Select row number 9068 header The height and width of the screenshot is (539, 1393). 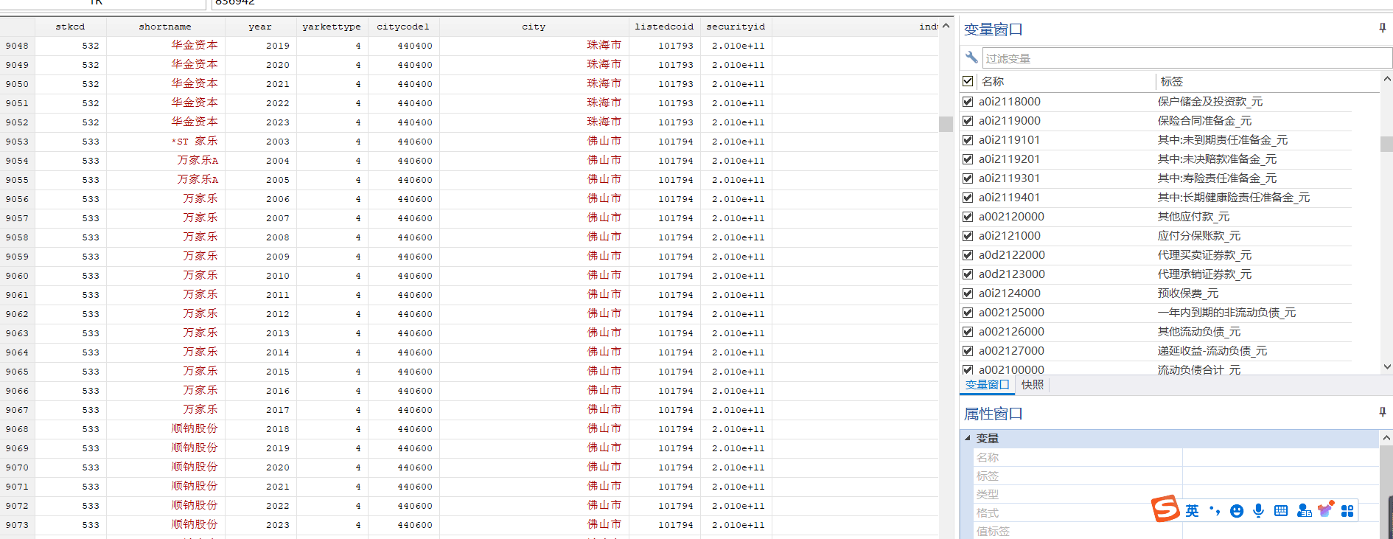(x=17, y=429)
